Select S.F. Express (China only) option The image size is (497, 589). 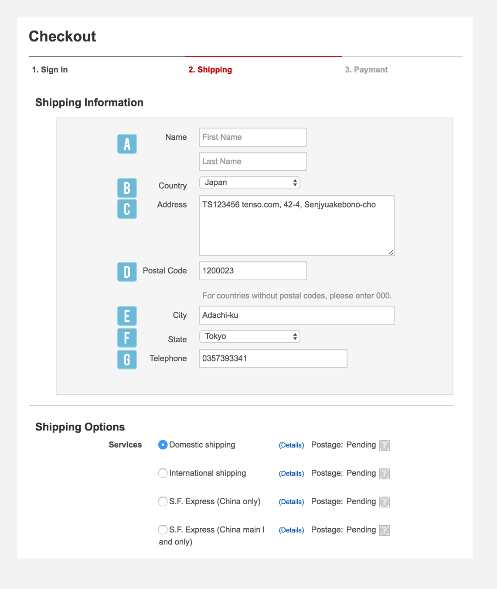(163, 502)
